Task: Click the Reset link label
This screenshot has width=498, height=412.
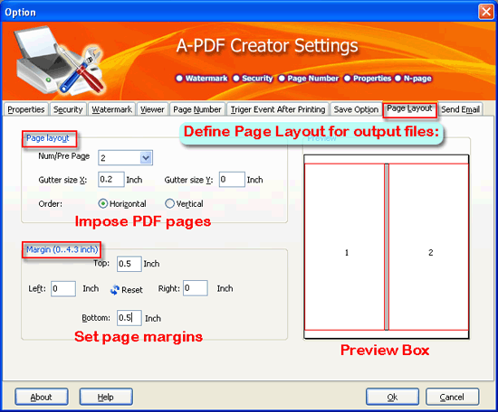Action: point(132,290)
